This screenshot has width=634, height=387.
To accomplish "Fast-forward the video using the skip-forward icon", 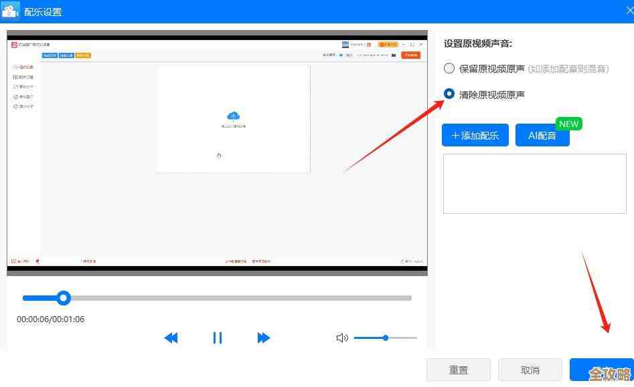I will 263,338.
